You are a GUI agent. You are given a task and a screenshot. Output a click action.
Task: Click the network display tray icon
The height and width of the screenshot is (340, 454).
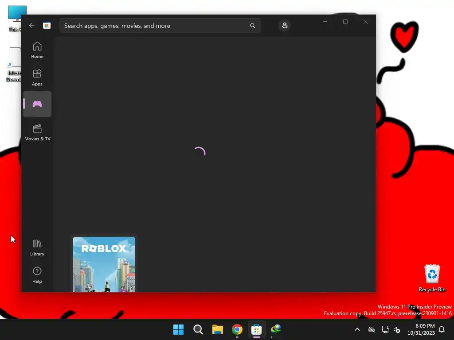pyautogui.click(x=385, y=329)
